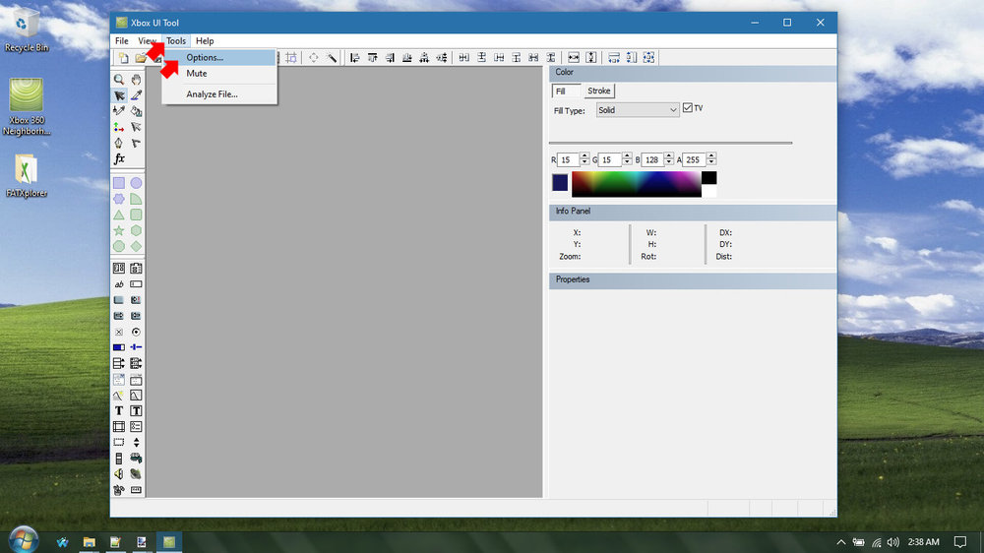
Task: Switch to the Stroke tab
Action: click(598, 91)
